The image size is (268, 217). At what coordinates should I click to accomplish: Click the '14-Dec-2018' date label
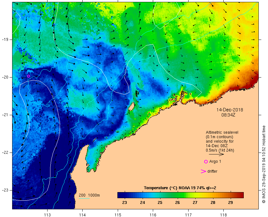230,110
